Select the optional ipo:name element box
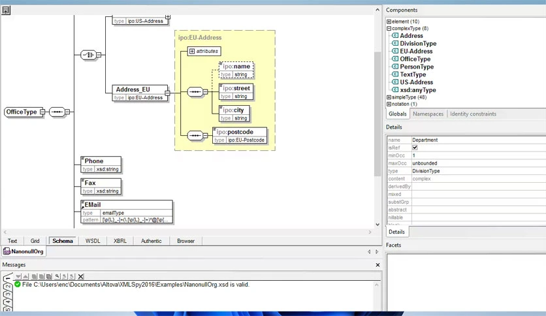 tap(236, 70)
